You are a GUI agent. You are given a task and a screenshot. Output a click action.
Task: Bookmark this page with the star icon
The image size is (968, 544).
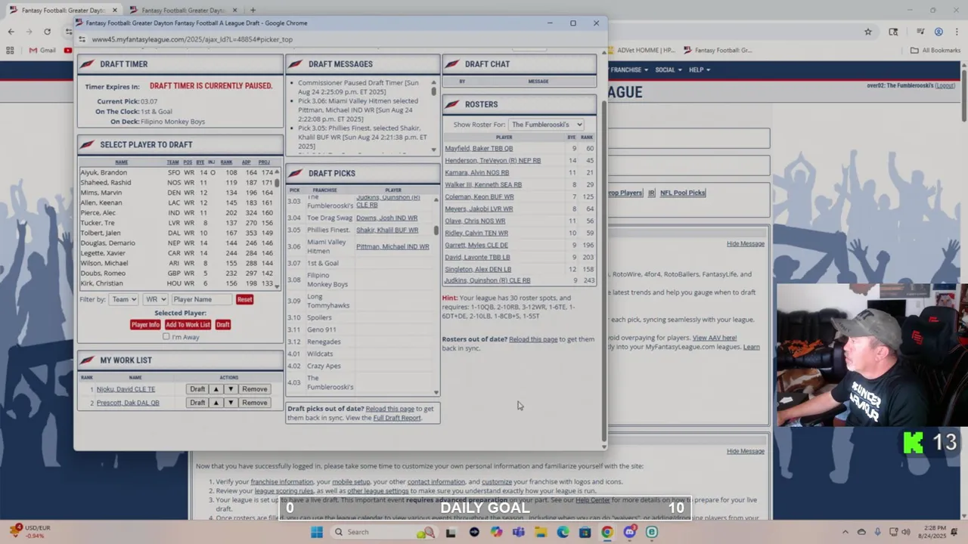pyautogui.click(x=867, y=32)
